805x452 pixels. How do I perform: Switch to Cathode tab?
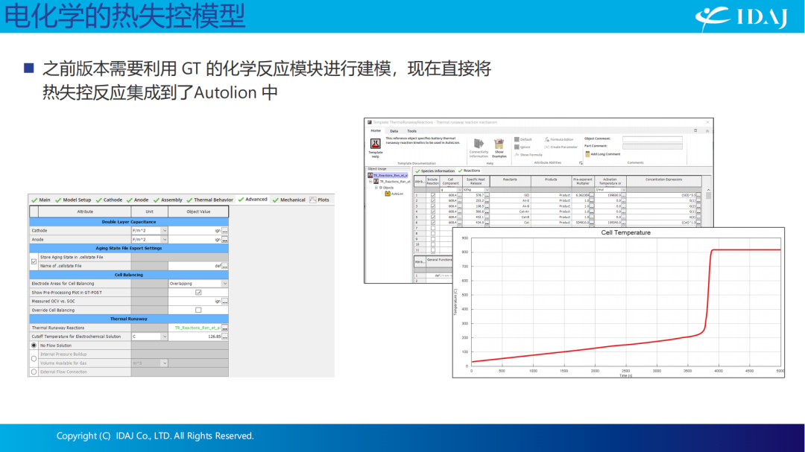[x=108, y=200]
